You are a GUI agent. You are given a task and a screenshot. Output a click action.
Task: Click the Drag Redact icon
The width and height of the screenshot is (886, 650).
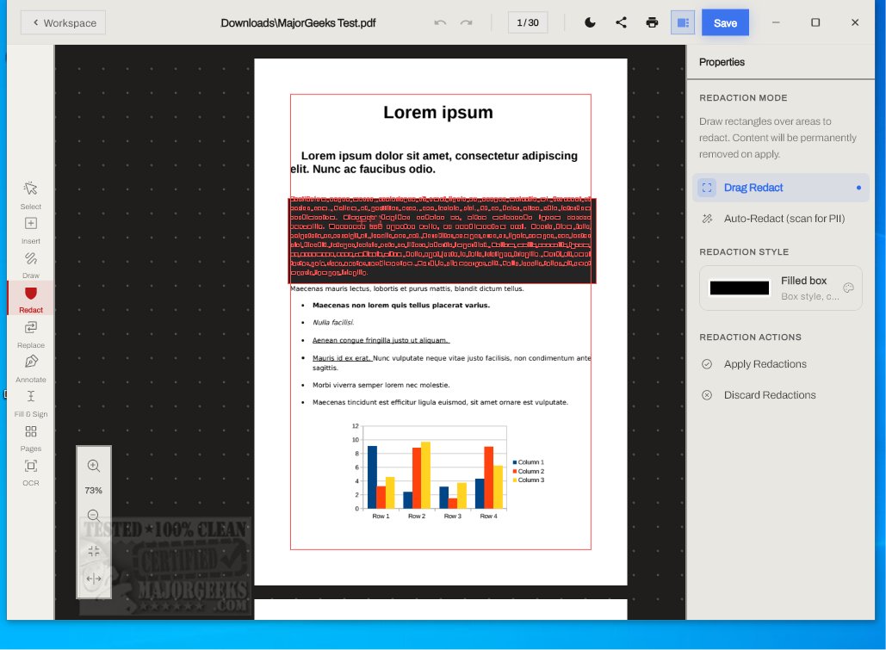click(706, 188)
